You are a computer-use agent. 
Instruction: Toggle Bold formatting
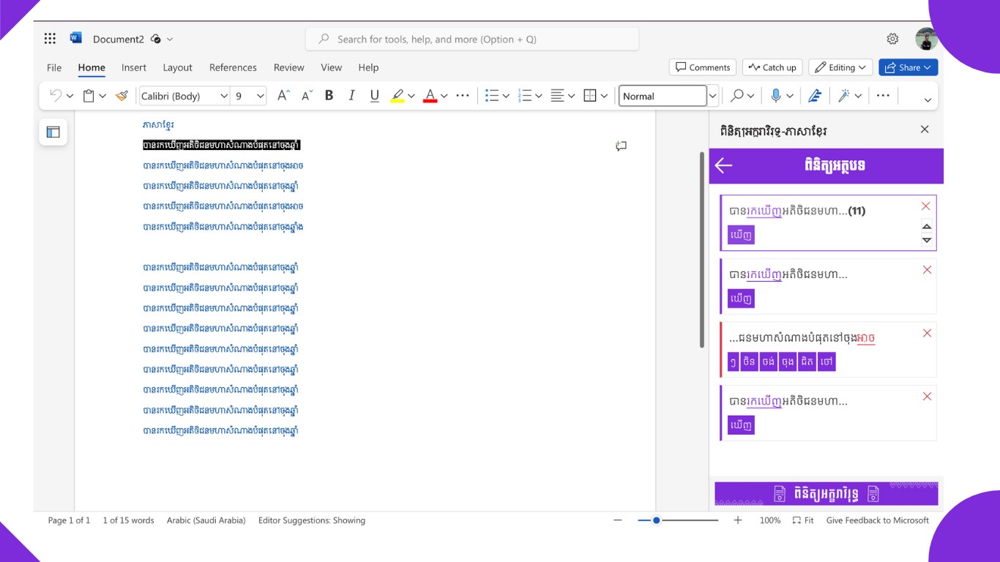click(329, 96)
